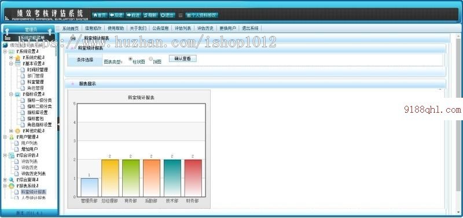Click the 报表系统 pie chart icon
Screen dimensions: 463x218
[12, 186]
